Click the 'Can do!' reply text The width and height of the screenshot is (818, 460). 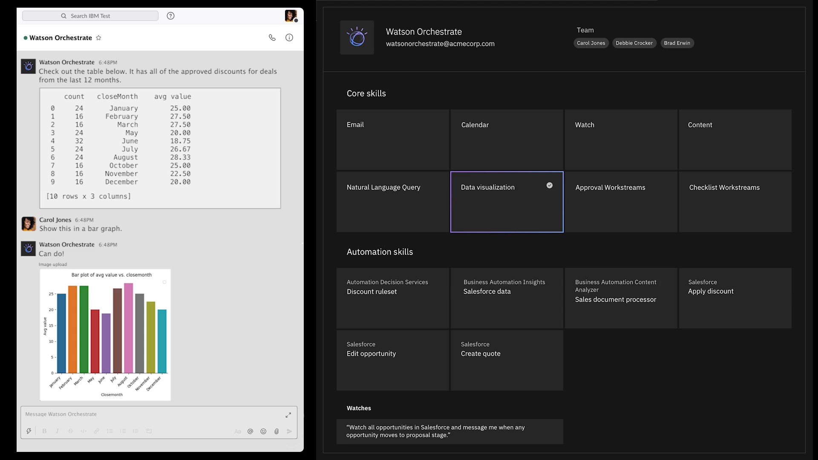click(52, 254)
